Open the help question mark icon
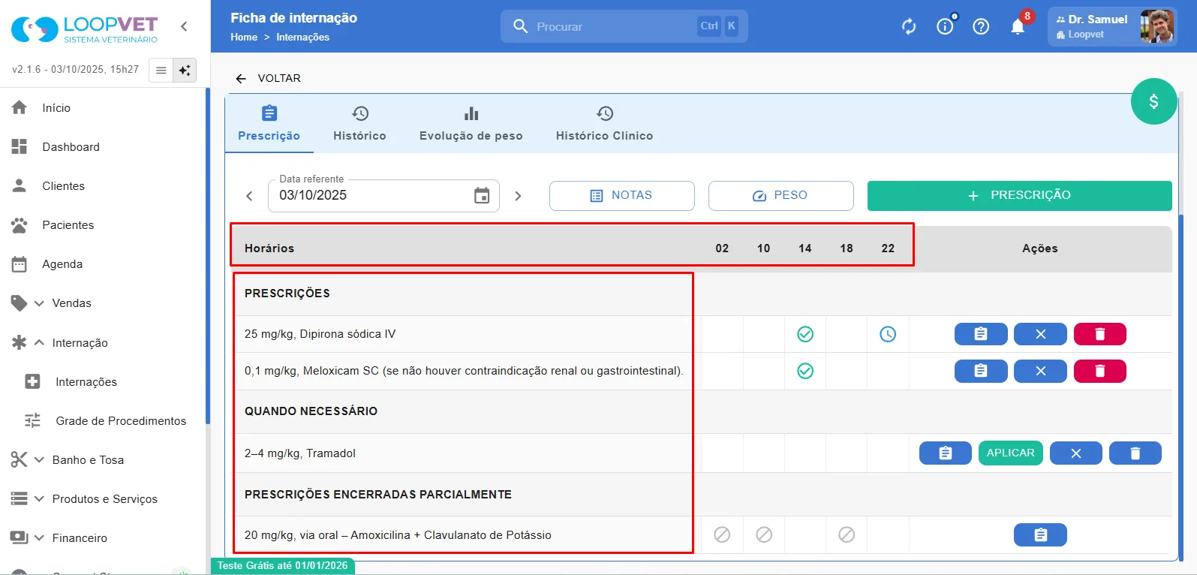1197x575 pixels. [981, 27]
